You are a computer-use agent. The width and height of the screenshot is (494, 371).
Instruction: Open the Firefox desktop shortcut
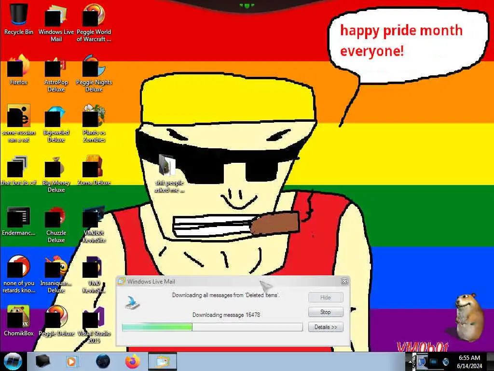coord(19,70)
